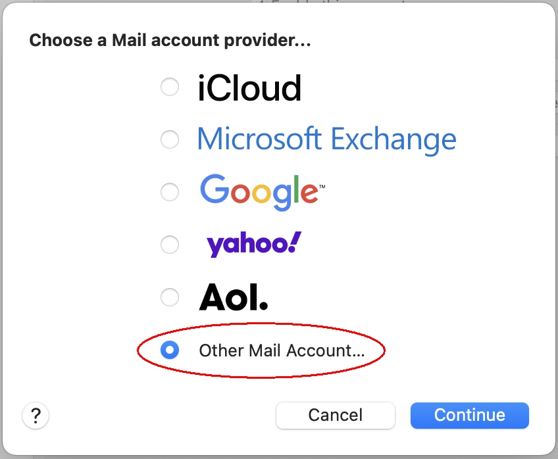Click the purple yahoo! logo

point(253,245)
